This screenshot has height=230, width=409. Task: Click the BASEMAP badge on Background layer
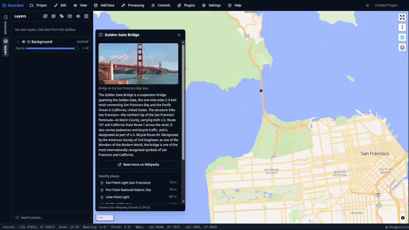83,42
